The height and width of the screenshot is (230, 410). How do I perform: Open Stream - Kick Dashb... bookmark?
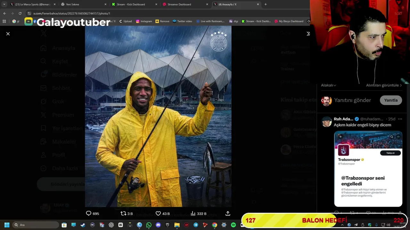point(256,21)
